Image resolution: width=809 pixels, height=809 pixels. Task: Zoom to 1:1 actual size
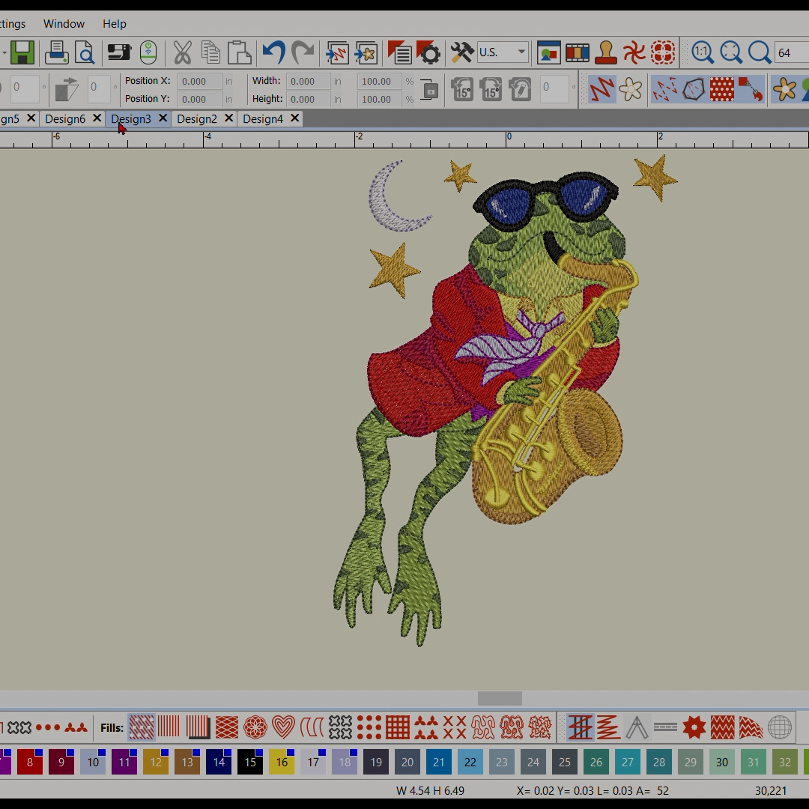(x=703, y=52)
